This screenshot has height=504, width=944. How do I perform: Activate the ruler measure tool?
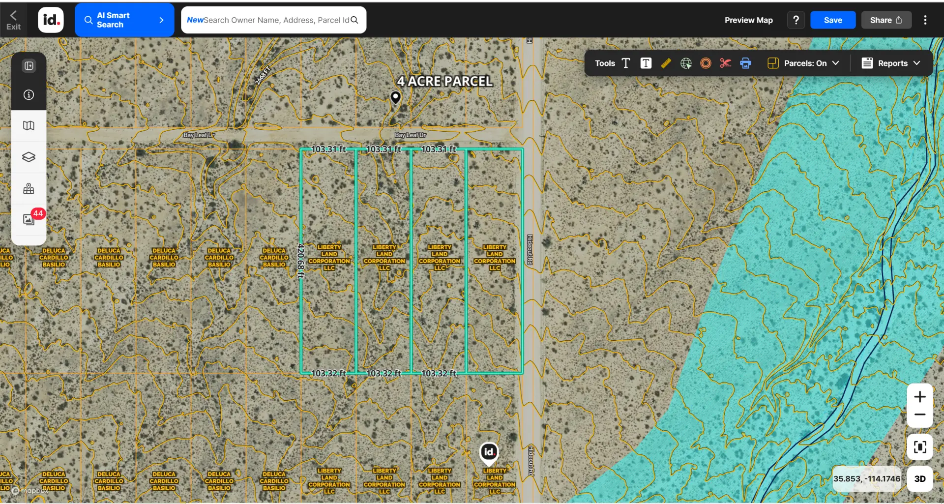point(666,63)
